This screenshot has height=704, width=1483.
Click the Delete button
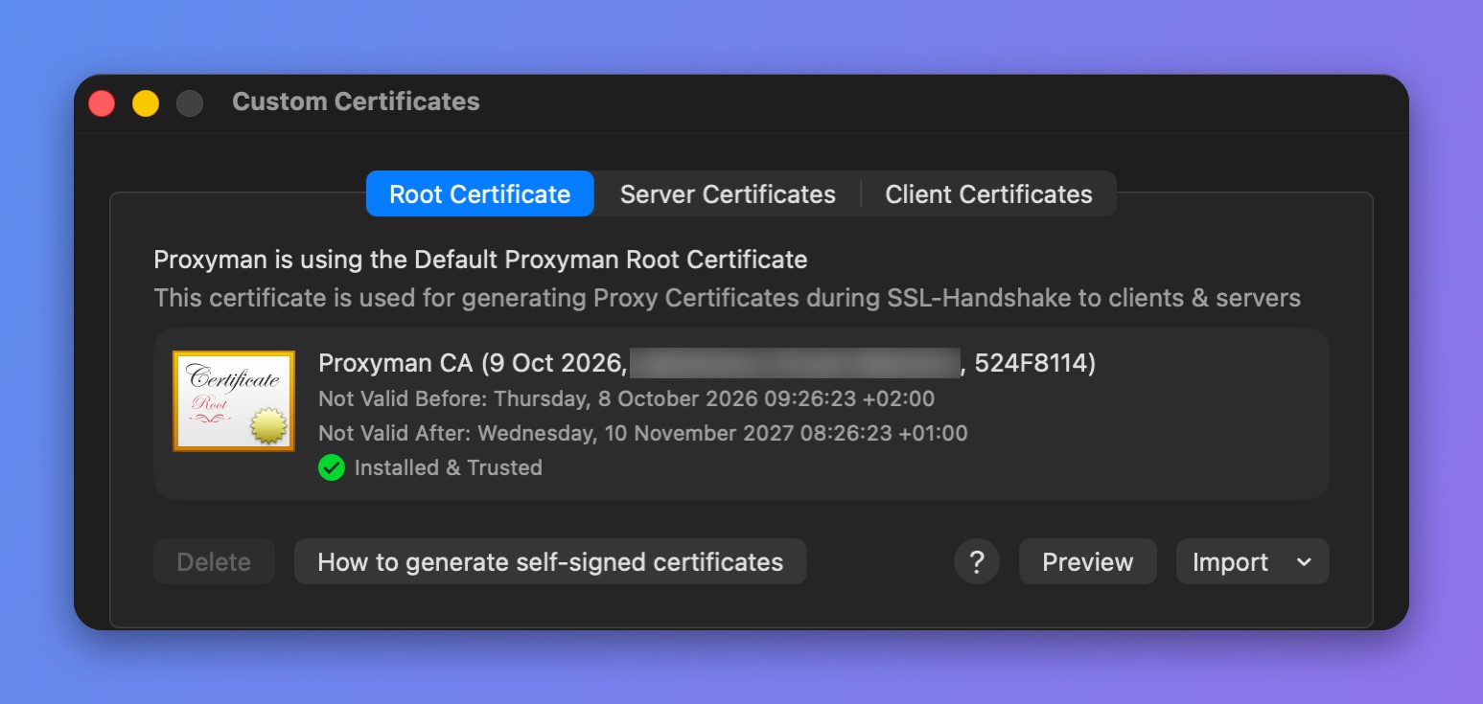coord(214,561)
